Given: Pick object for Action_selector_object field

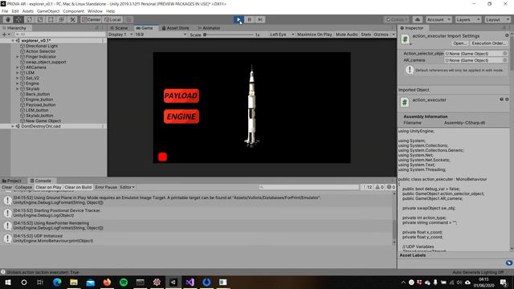Looking at the screenshot, I should pyautogui.click(x=505, y=54).
